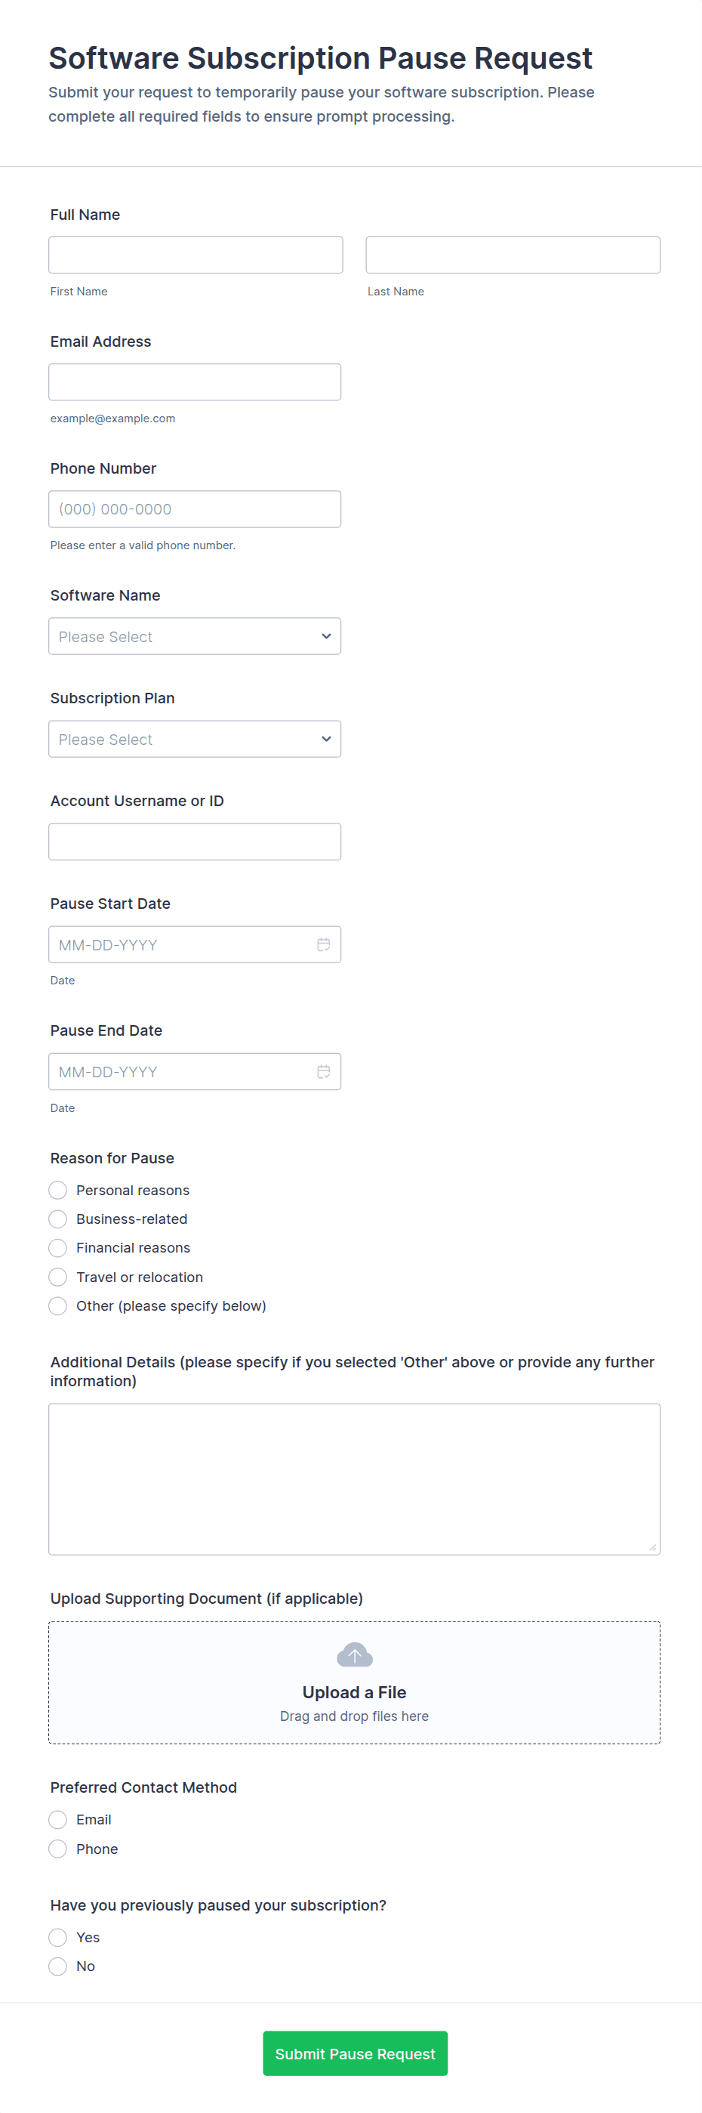Choose Other (please specify below) option
The image size is (702, 2113).
coord(58,1306)
